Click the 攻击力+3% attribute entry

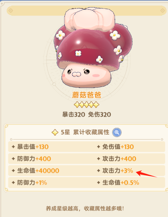[x=115, y=171]
